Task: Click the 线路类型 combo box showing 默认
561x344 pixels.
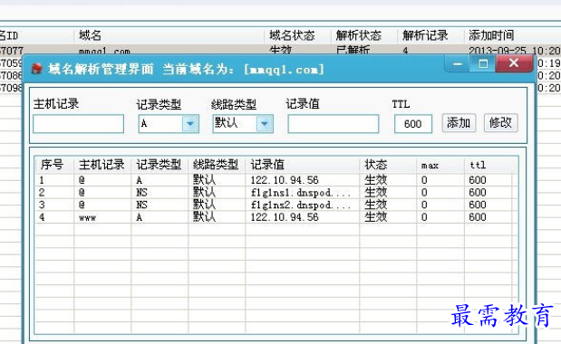Action: (243, 124)
